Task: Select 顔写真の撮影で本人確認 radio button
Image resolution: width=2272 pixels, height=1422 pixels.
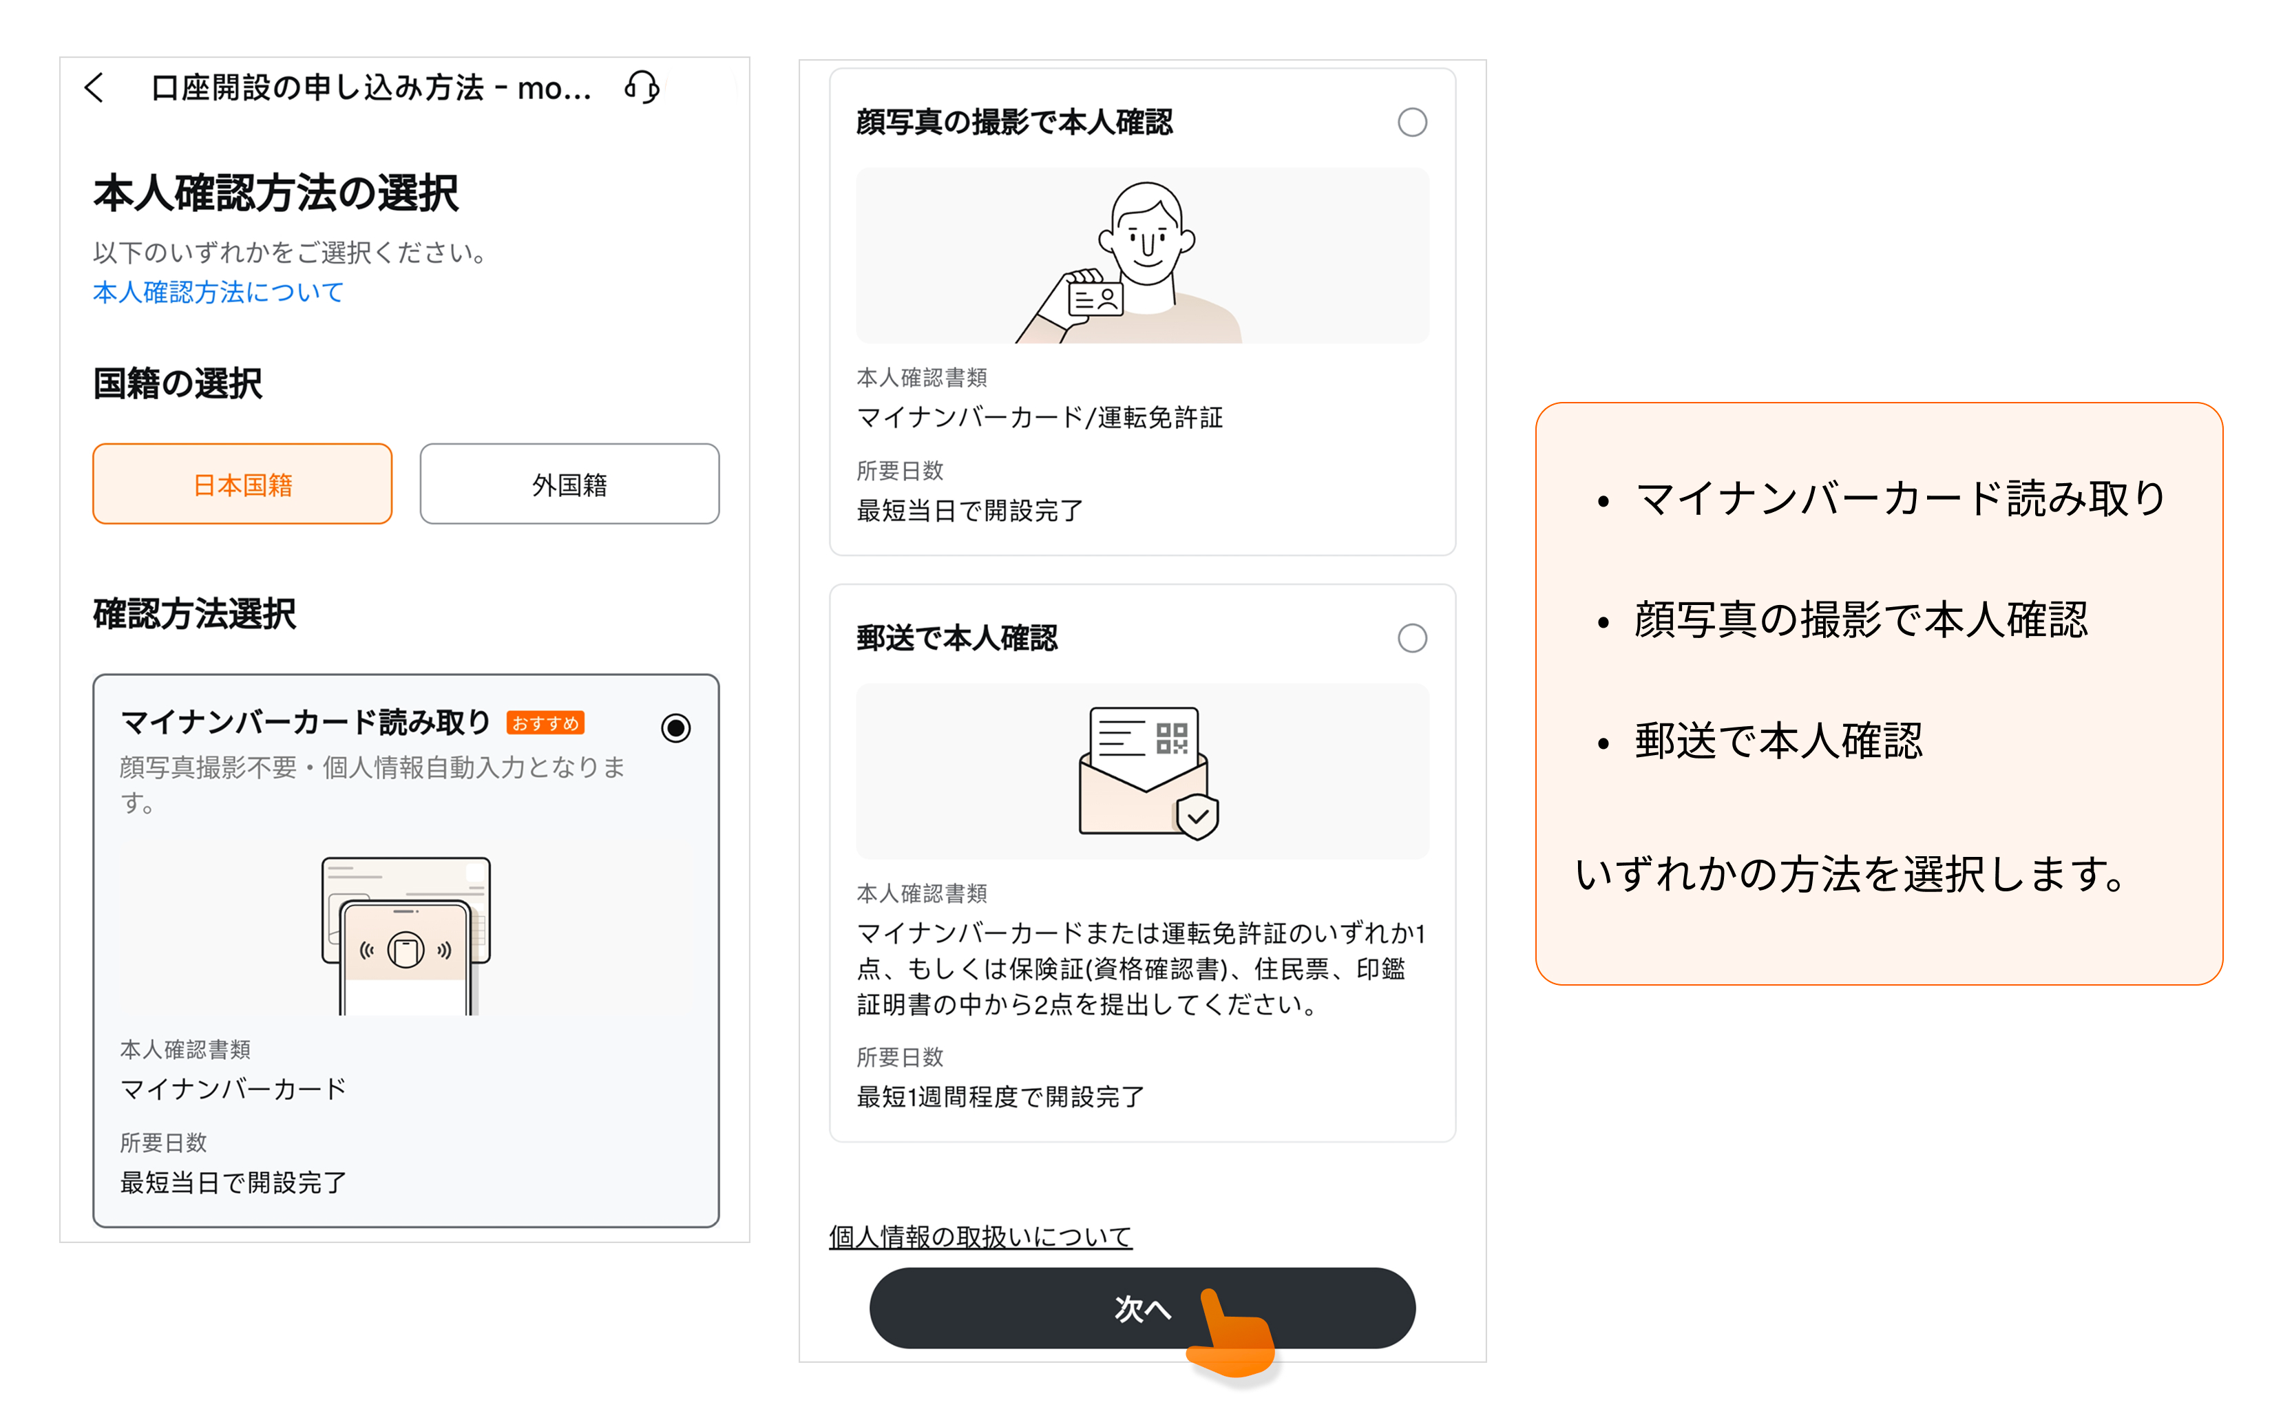Action: coord(1411,123)
